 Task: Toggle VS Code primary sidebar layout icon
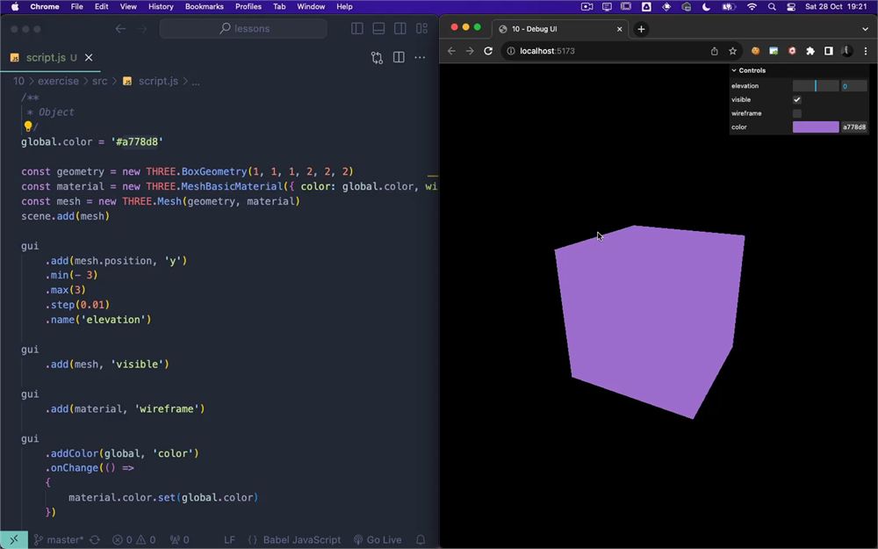[356, 29]
